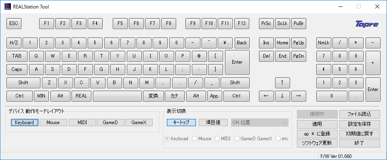The width and height of the screenshot is (387, 160).
Task: Click 初期値に戻す reset button
Action: tap(360, 134)
